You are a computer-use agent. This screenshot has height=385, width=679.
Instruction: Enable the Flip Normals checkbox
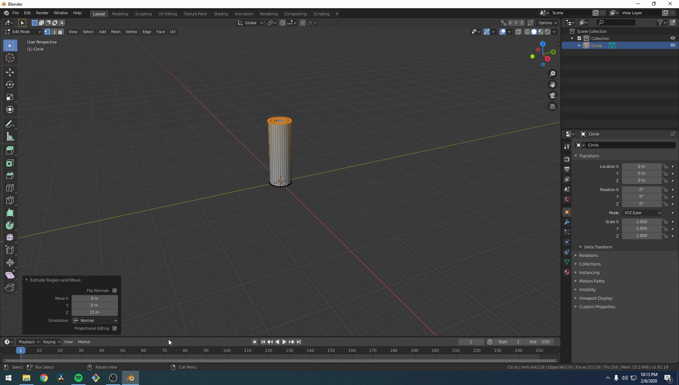[x=115, y=290]
